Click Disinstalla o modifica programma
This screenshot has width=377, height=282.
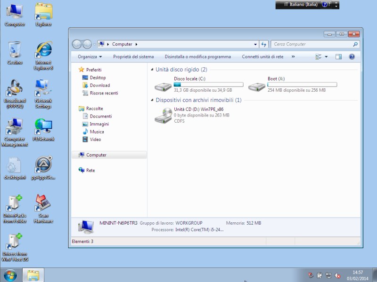(x=197, y=56)
